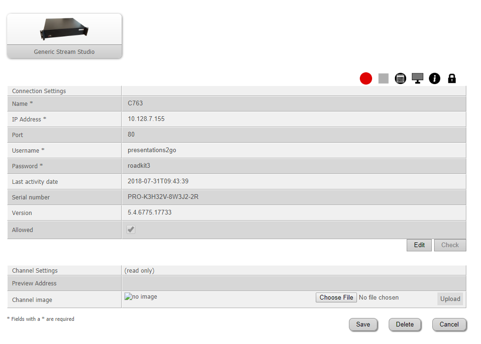Click the monitor preview icon
The image size is (481, 344).
pos(418,78)
